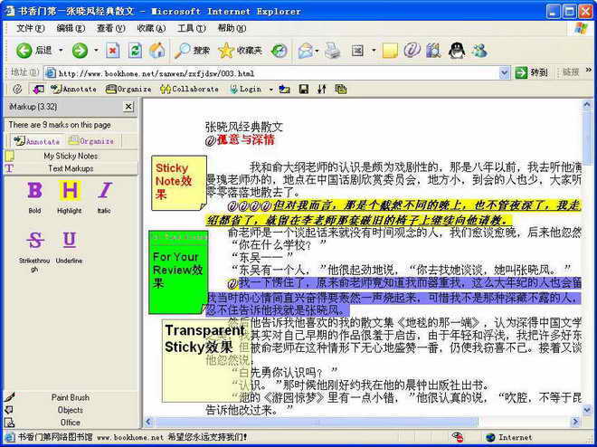Click Collaborate in the iMarkup toolbar
The width and height of the screenshot is (597, 447).
pyautogui.click(x=189, y=89)
